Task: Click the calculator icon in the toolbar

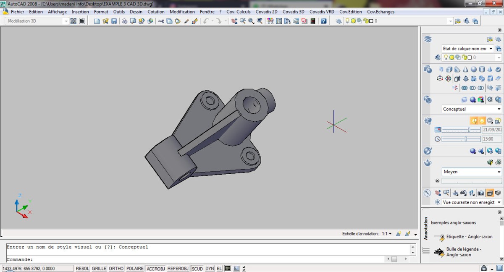Action: 312,21
